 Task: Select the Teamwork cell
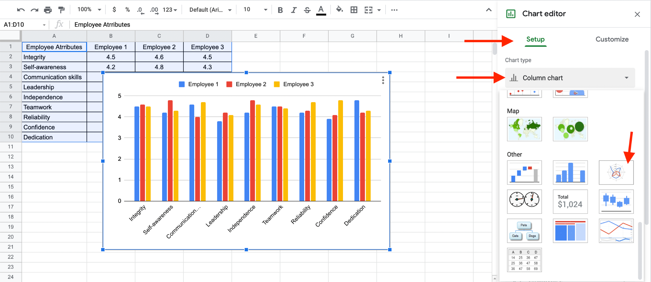click(54, 107)
